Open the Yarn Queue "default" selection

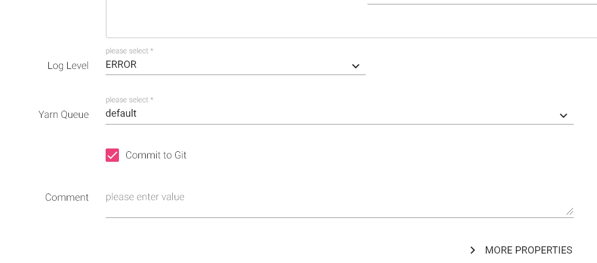point(121,113)
